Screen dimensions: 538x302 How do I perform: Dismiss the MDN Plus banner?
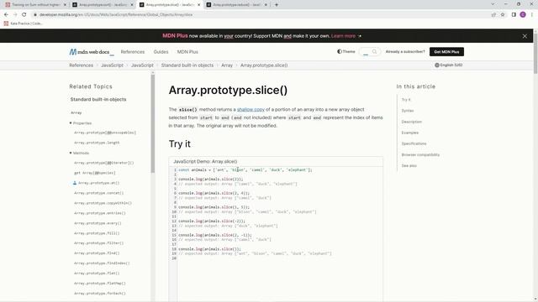525,36
